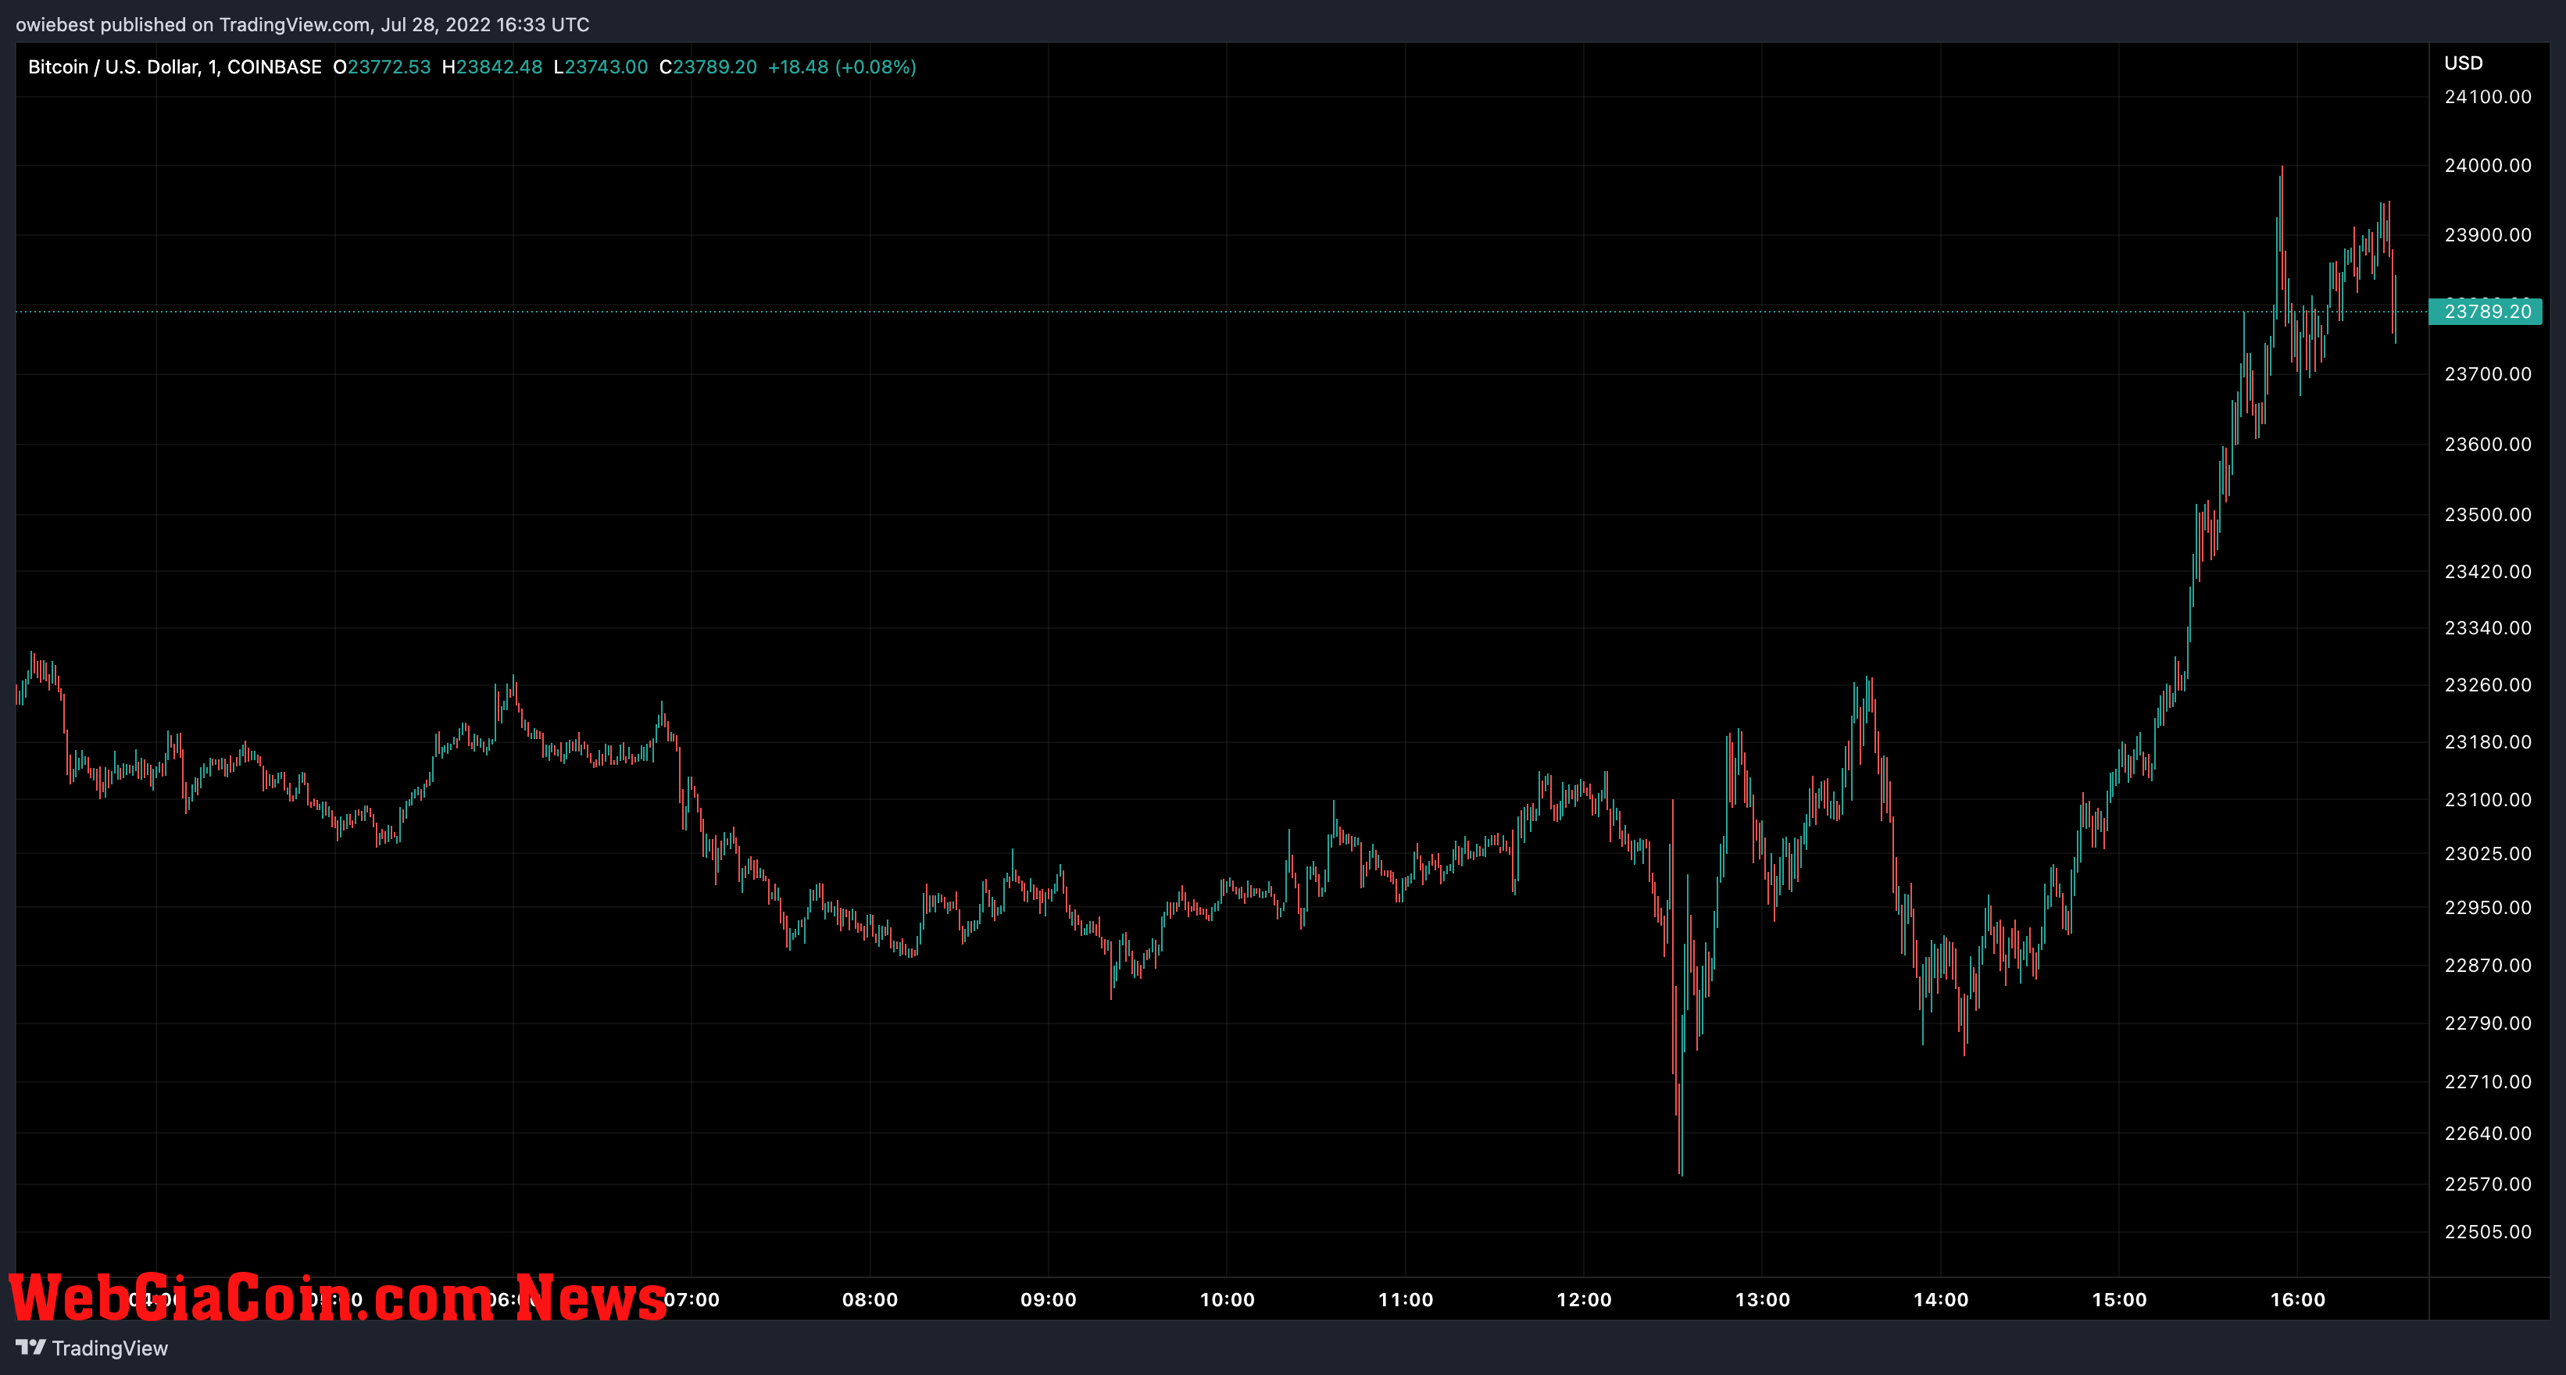Click the 07:00 time axis label
The width and height of the screenshot is (2566, 1375).
(692, 1299)
